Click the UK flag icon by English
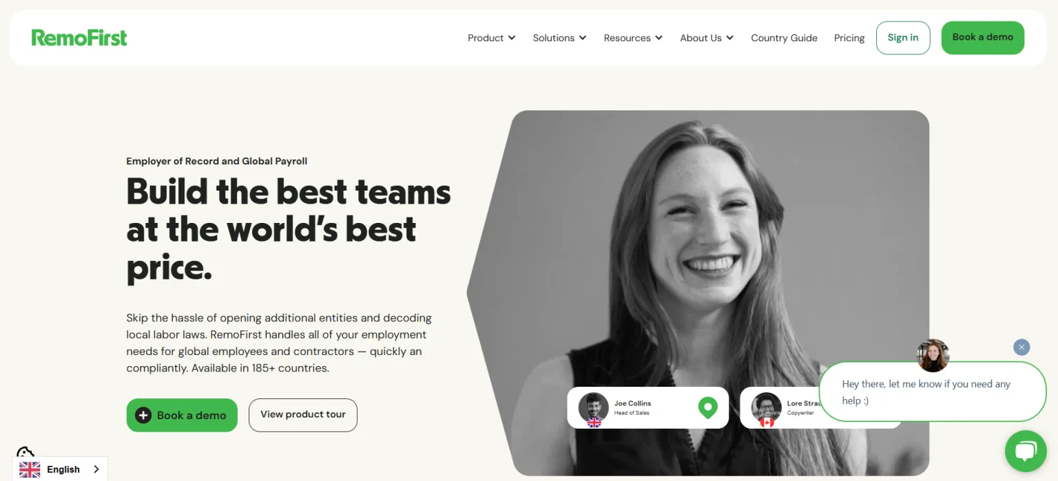 click(30, 469)
